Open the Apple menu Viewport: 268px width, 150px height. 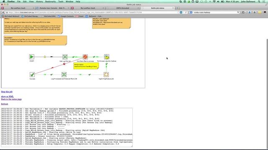click(x=4, y=2)
